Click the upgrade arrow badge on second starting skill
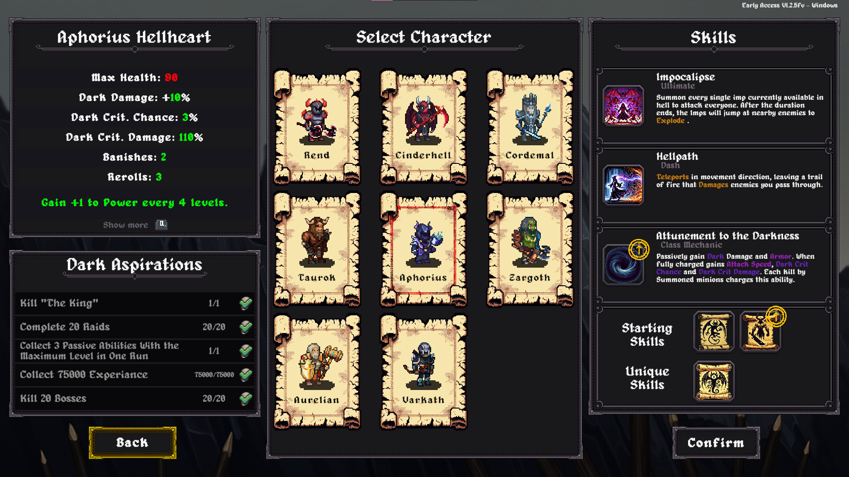849x477 pixels. [x=776, y=316]
